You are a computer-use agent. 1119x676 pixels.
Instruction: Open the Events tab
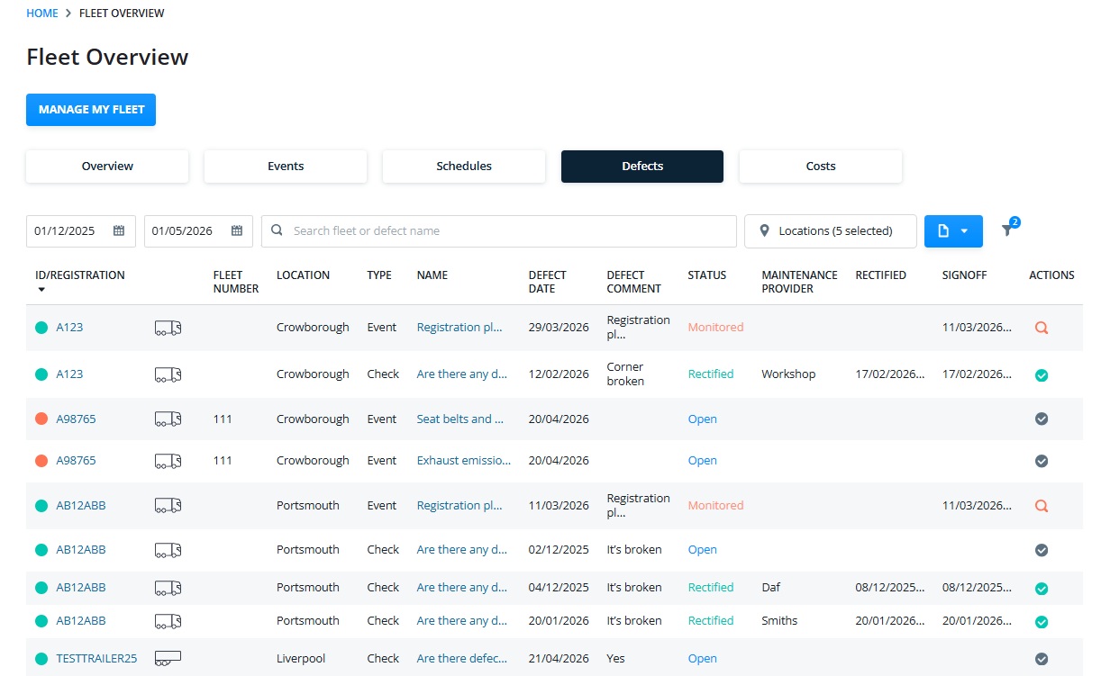point(286,167)
